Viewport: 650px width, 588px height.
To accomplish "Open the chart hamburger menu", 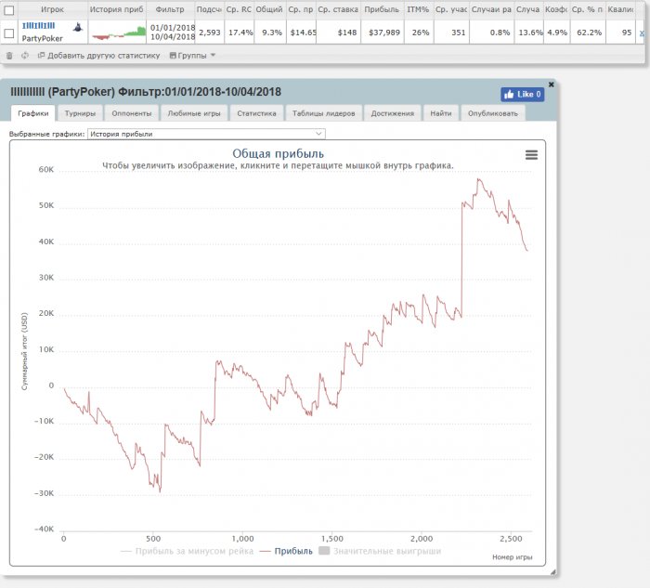I will (531, 155).
